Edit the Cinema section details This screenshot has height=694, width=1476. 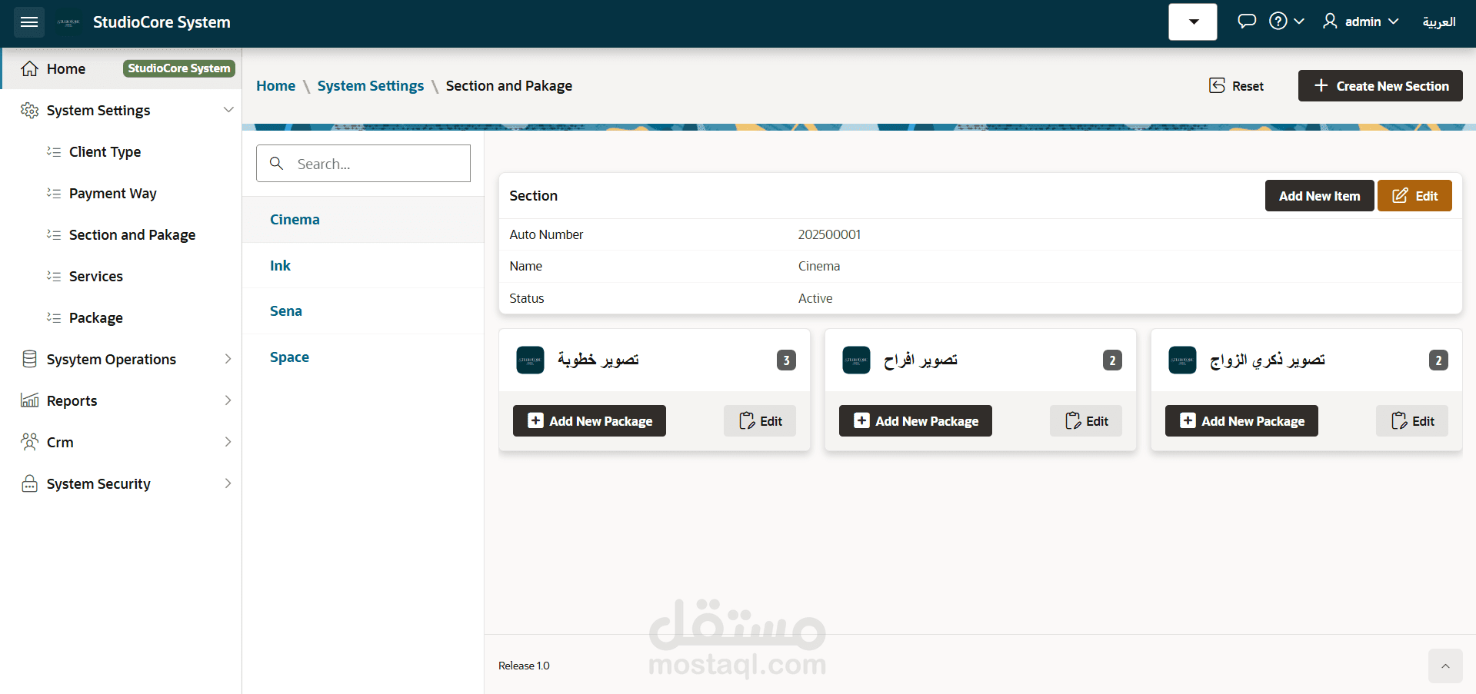point(1414,196)
